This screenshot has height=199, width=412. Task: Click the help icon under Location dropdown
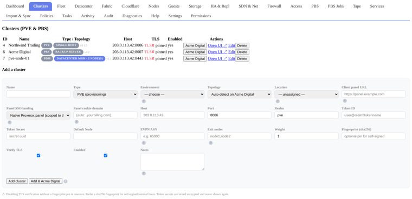[278, 101]
